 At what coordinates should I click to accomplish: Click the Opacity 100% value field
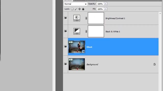(100, 4)
